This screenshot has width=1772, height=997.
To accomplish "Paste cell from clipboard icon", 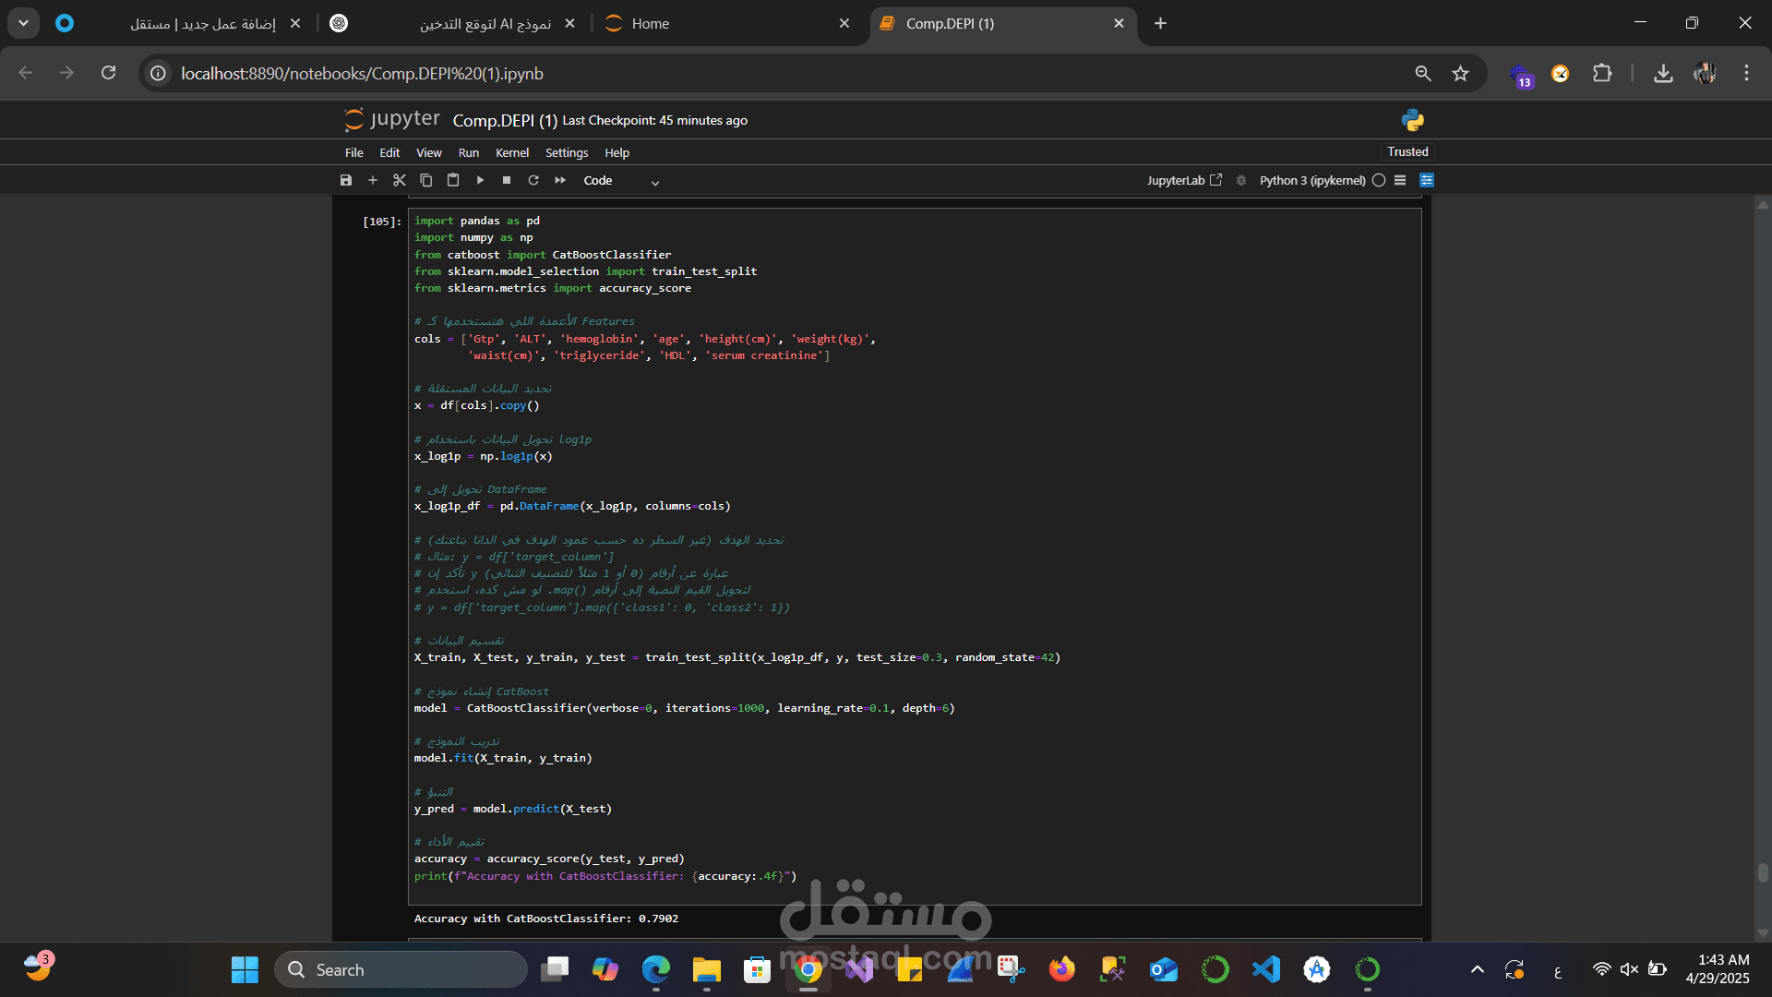I will (453, 180).
